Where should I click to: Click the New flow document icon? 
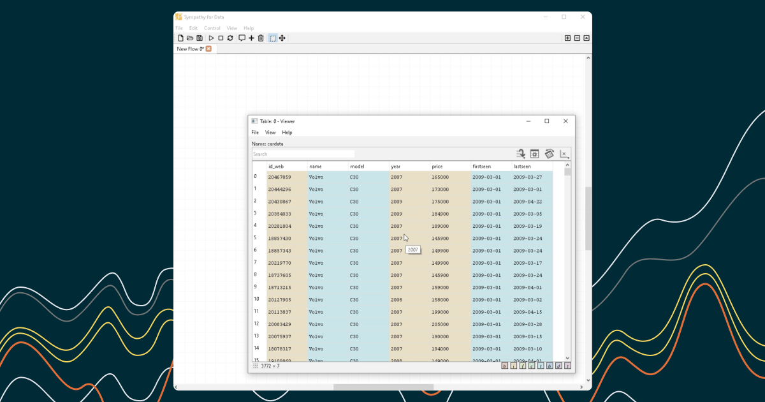coord(180,38)
